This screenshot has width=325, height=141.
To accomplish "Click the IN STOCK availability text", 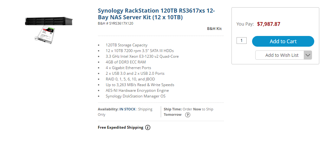I will click(127, 109).
